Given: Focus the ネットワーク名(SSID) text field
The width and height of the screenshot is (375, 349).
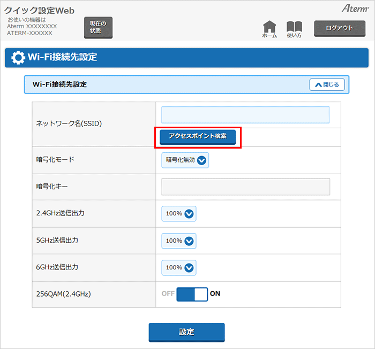Looking at the screenshot, I should point(245,115).
